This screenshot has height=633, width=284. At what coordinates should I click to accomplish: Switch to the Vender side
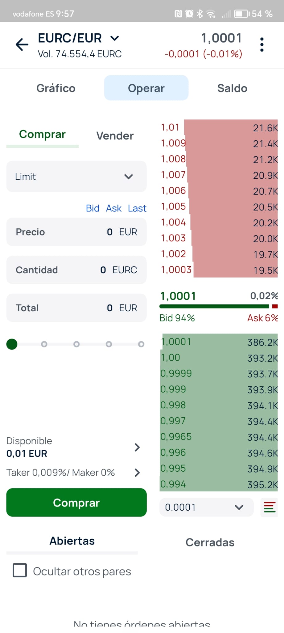coord(115,136)
